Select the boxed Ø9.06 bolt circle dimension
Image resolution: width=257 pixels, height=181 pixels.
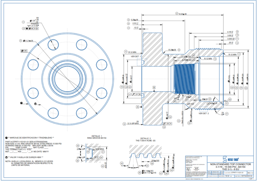[24, 51]
